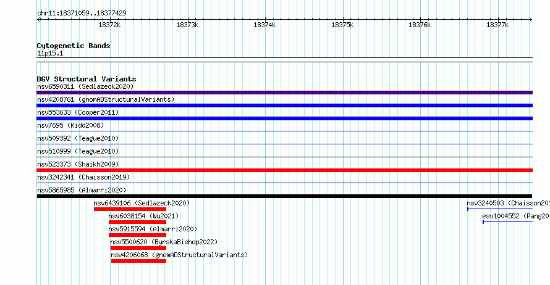550x285 pixels.
Task: Click the 18373k ruler position
Action: coord(187,25)
